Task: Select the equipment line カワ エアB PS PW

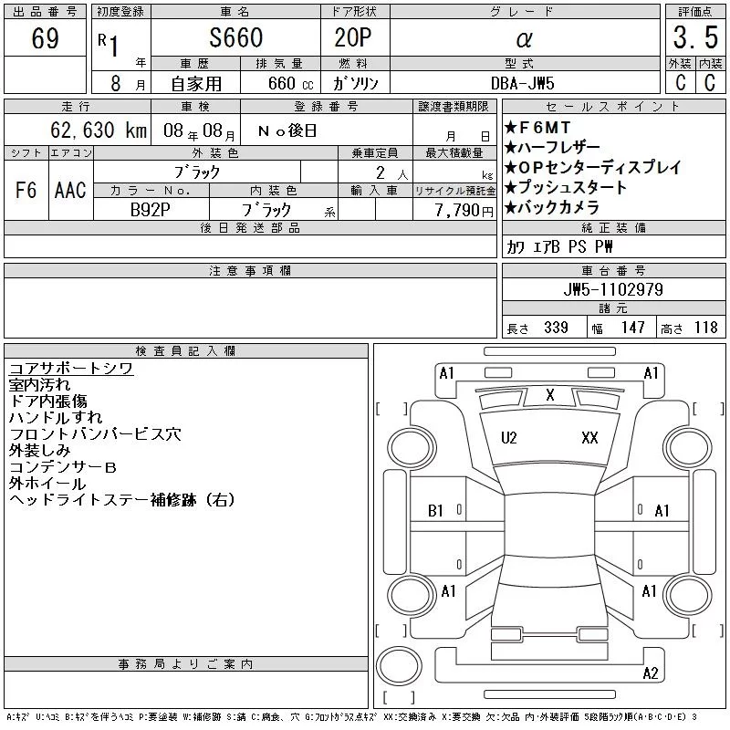Action: click(559, 246)
